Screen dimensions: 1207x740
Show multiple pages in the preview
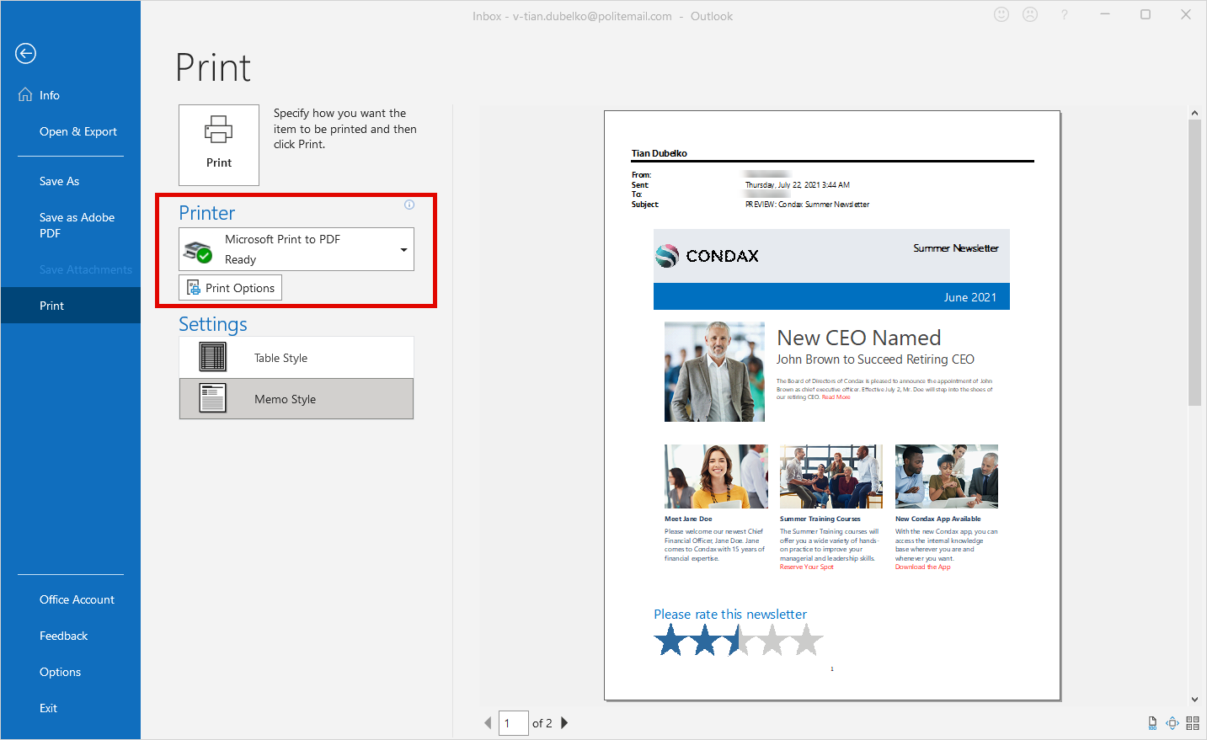point(1193,723)
